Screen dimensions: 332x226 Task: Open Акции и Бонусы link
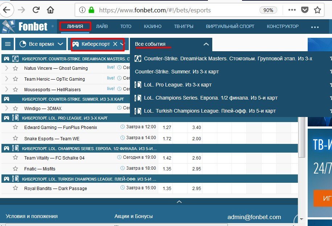[x=134, y=216]
